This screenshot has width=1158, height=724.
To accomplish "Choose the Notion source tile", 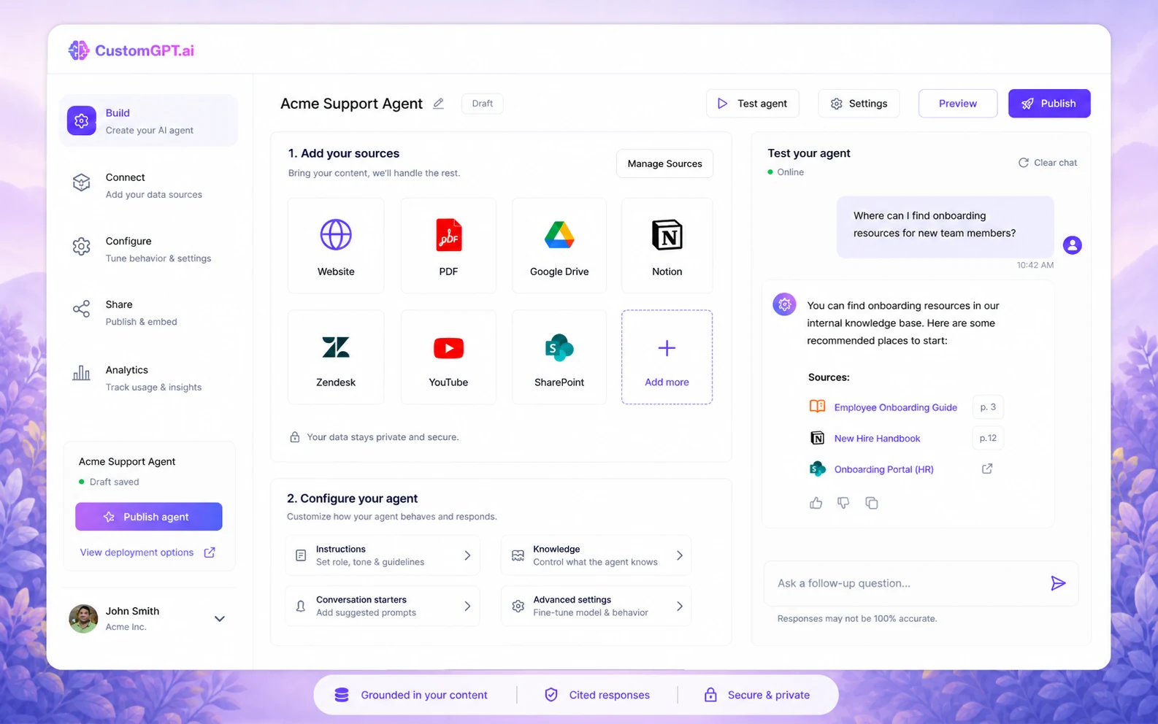I will coord(667,245).
